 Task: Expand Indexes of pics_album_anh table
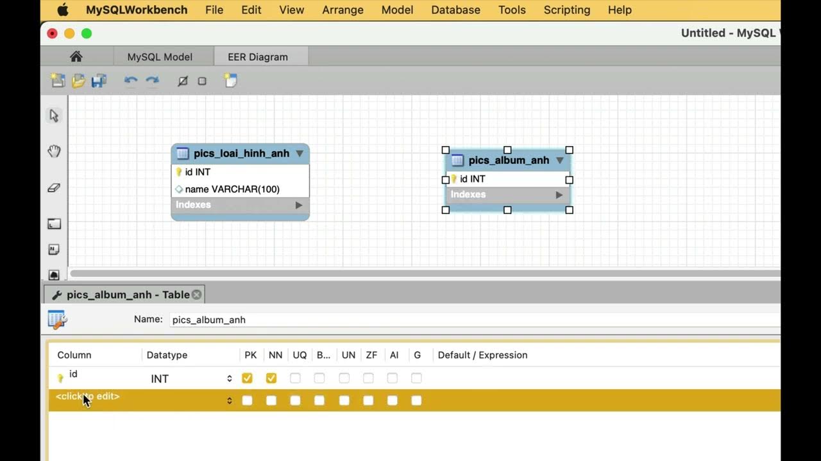coord(559,195)
